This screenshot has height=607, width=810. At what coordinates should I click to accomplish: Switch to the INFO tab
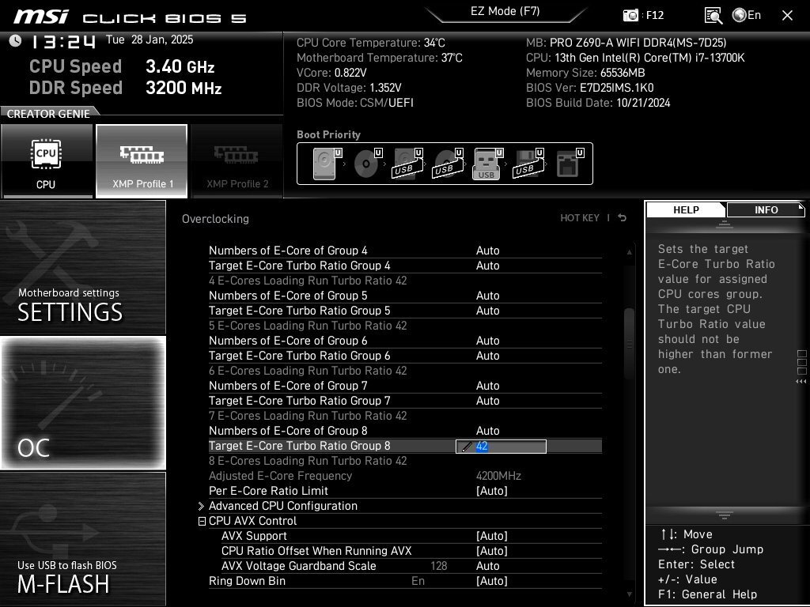766,209
